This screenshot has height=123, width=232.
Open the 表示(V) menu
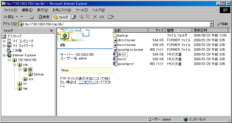point(43,10)
